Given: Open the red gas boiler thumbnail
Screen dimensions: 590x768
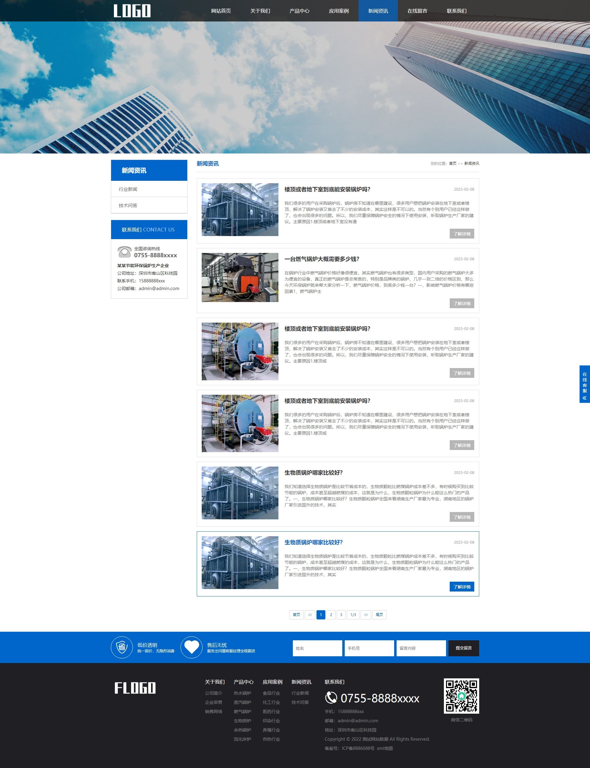Looking at the screenshot, I should click(240, 277).
